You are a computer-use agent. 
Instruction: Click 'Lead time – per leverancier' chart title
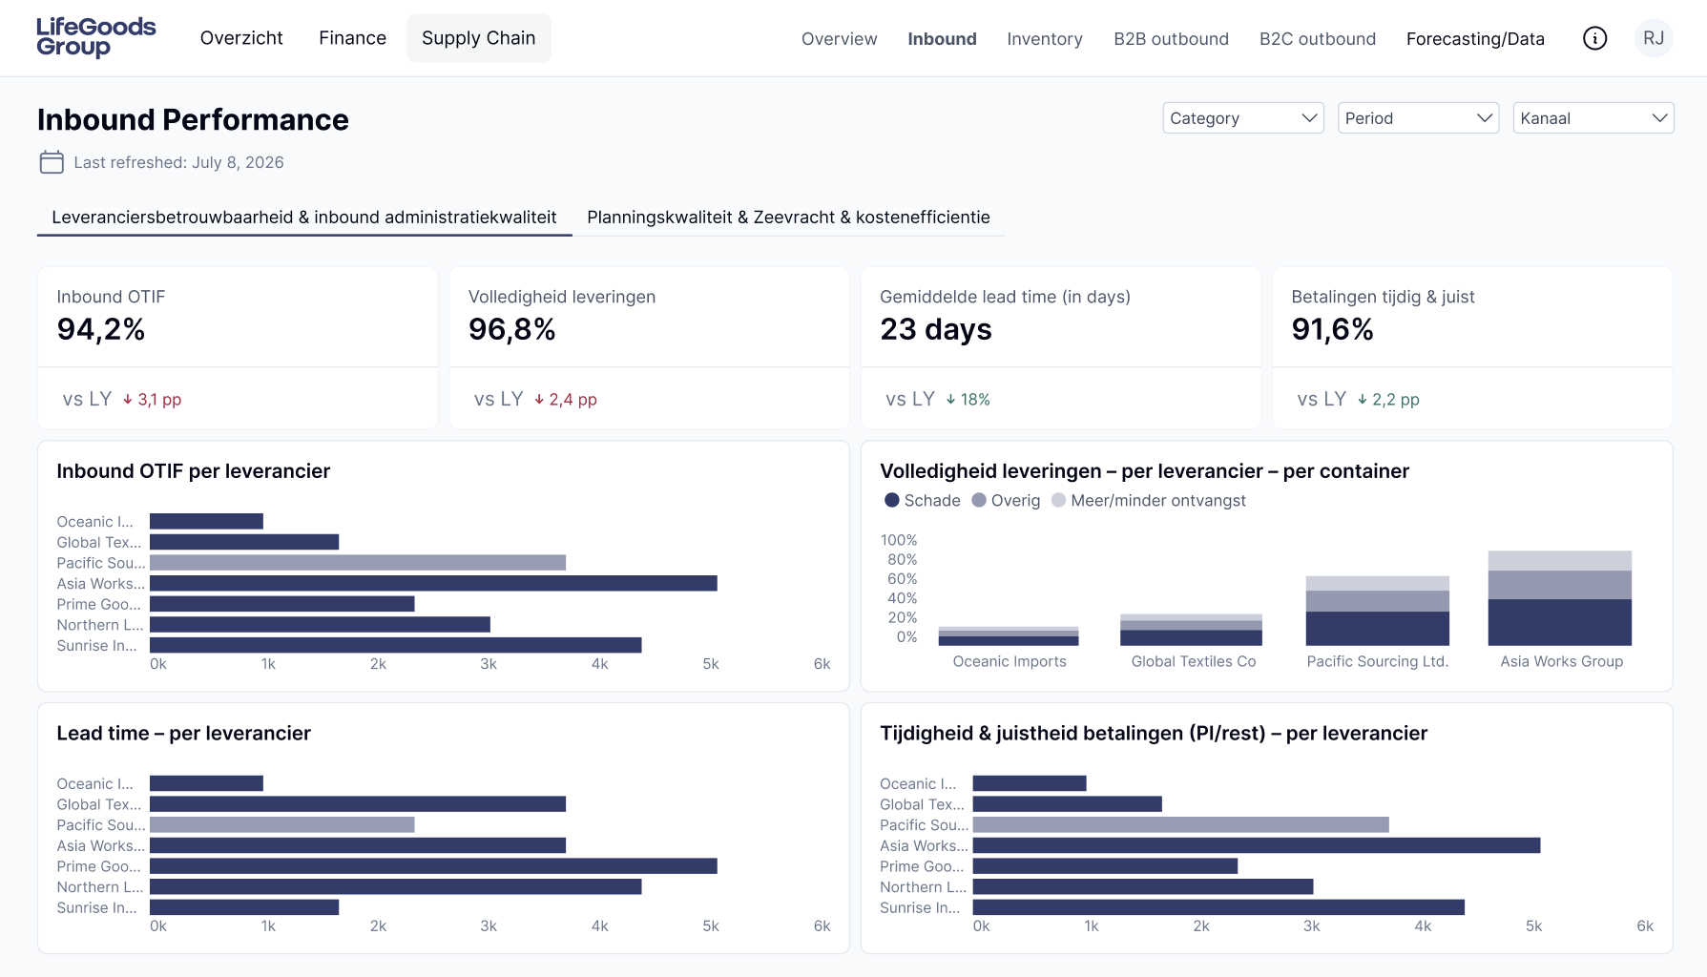[x=183, y=734]
